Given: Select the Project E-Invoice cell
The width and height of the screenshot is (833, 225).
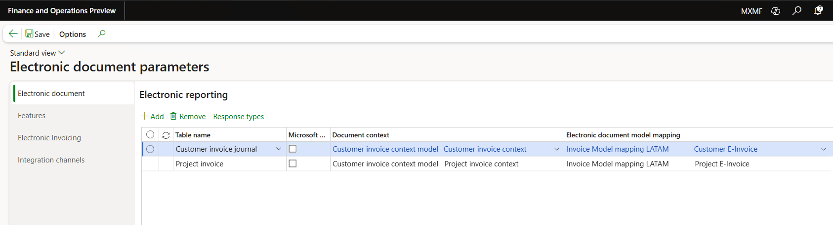Looking at the screenshot, I should click(x=722, y=164).
